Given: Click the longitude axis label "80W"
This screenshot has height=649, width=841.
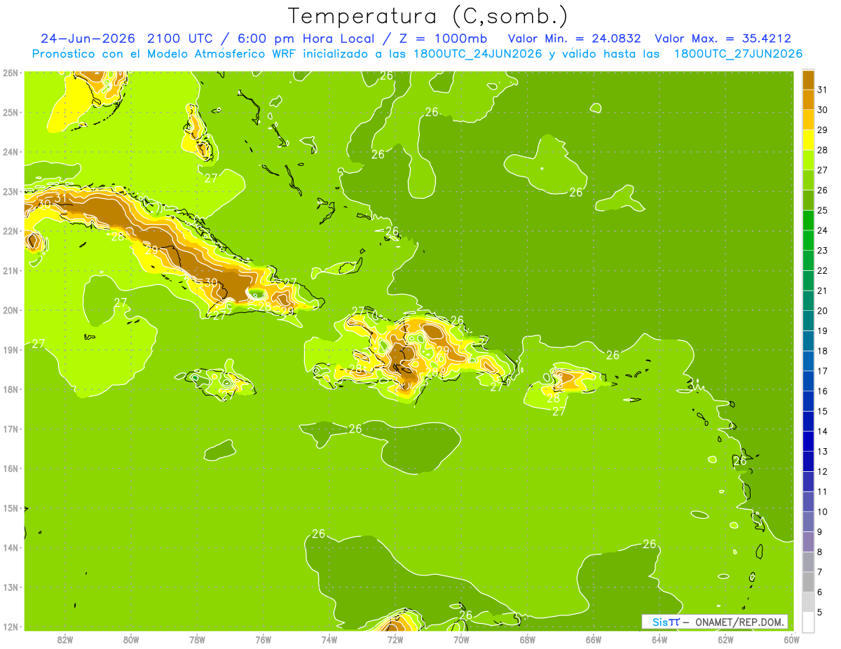Looking at the screenshot, I should click(x=130, y=639).
